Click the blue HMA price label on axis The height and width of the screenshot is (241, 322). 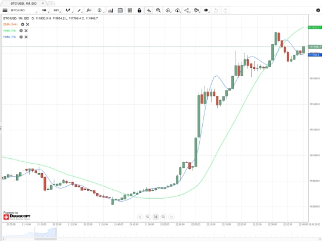click(x=315, y=55)
